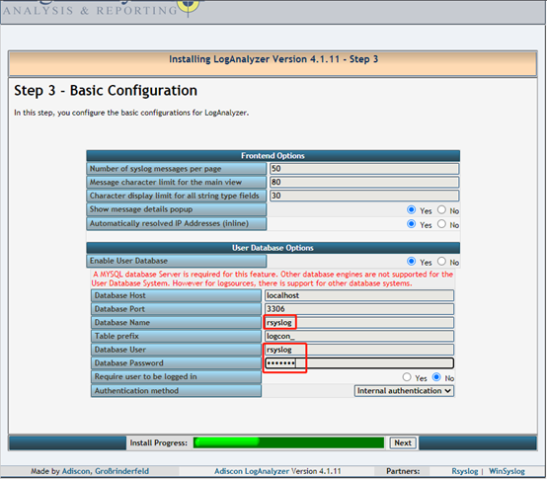Set Enable User Database to No
547x479 pixels.
click(x=441, y=261)
